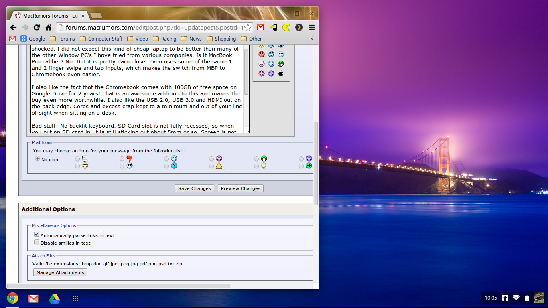Screen dimensions: 548x308
Task: Insert the black Apple logo smiley
Action: (281, 73)
